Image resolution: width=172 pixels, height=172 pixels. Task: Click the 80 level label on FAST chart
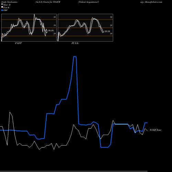tap(55, 17)
